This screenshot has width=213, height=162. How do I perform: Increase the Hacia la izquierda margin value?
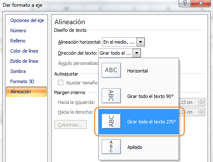click(x=201, y=100)
